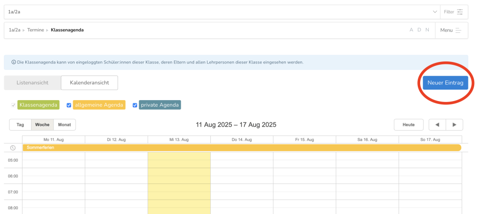
Task: Go to previous week arrow
Action: point(437,125)
